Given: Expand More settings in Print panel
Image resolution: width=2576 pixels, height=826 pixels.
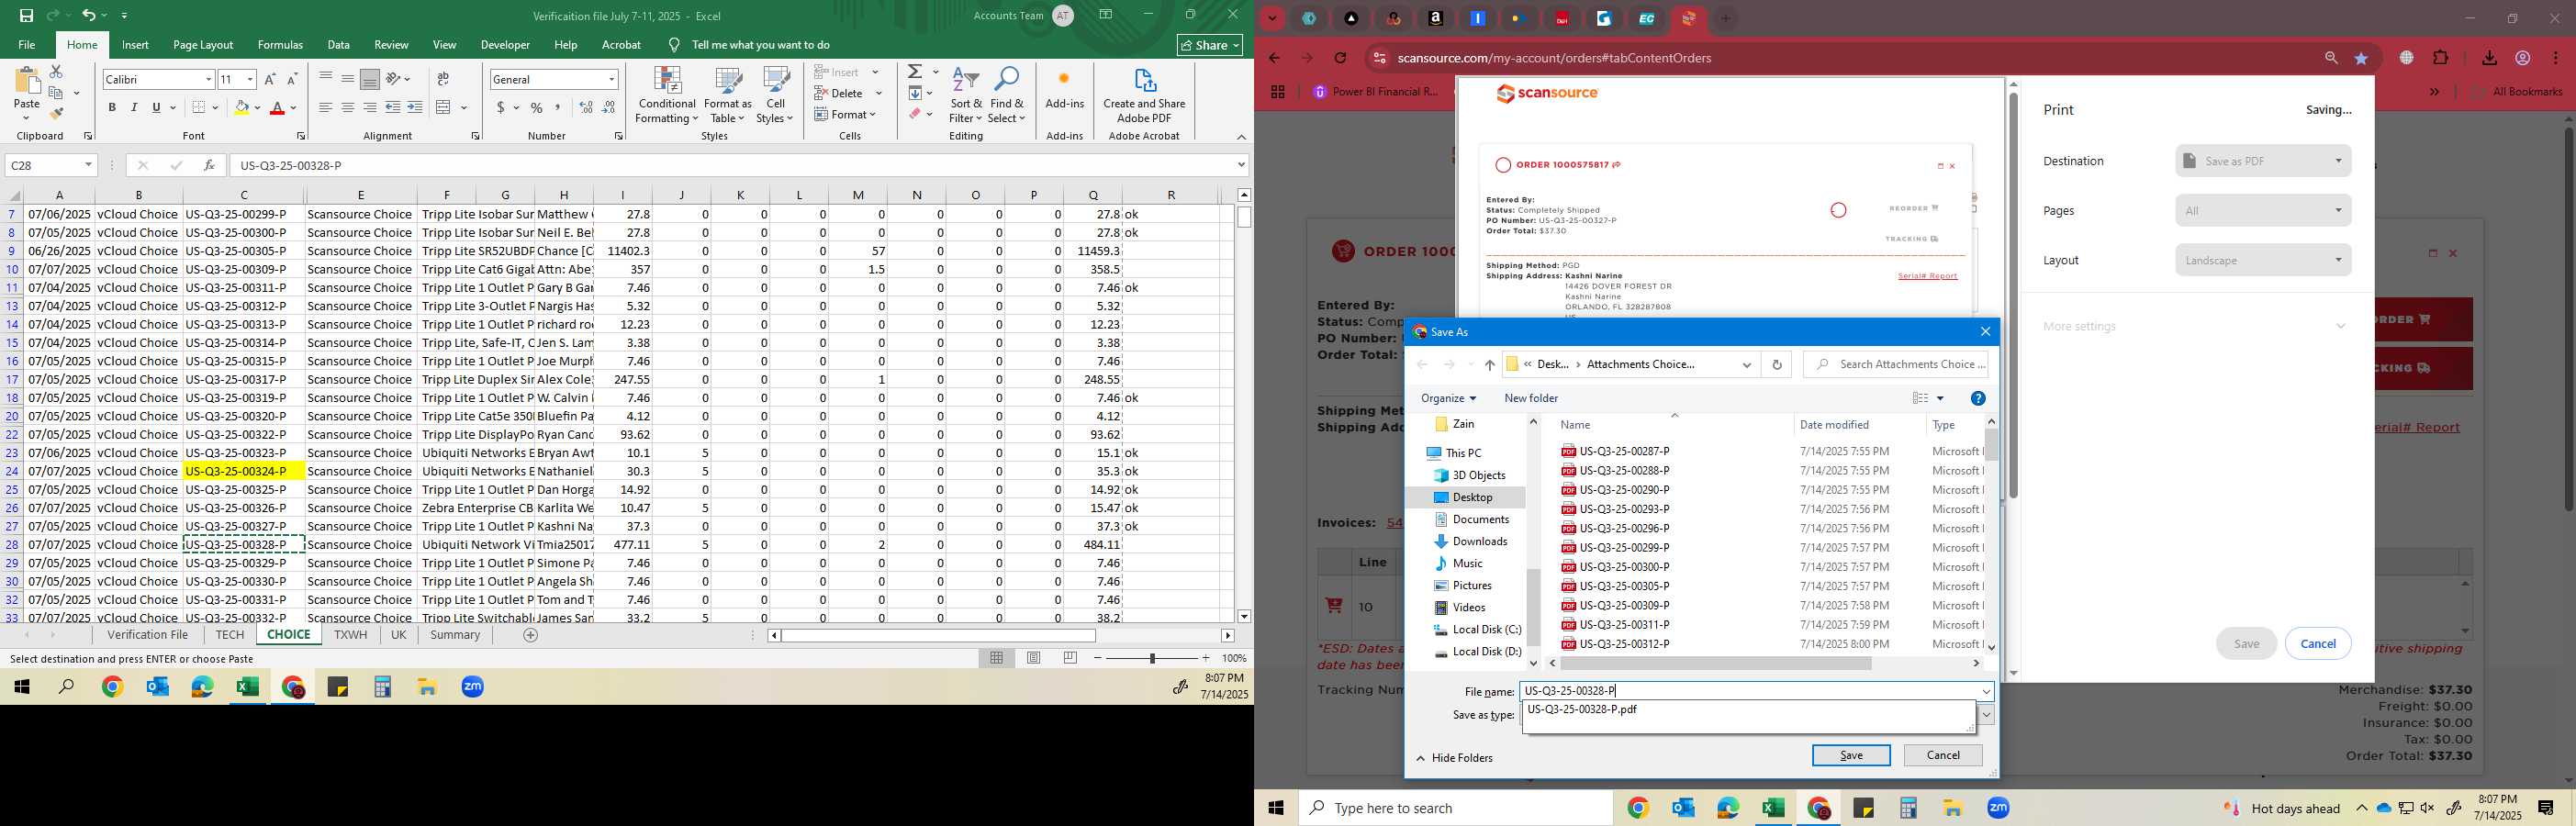Looking at the screenshot, I should click(x=2194, y=326).
